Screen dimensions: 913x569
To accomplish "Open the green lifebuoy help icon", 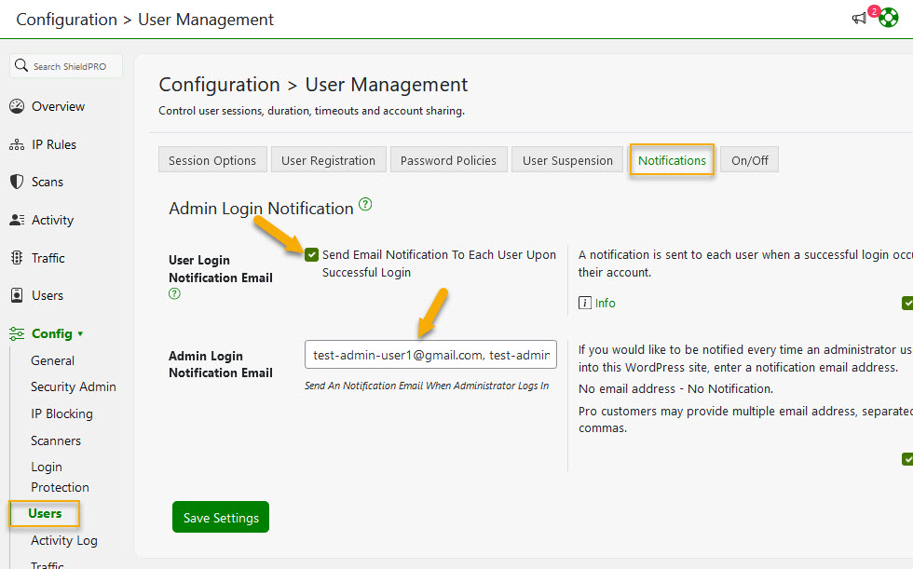I will pos(888,17).
